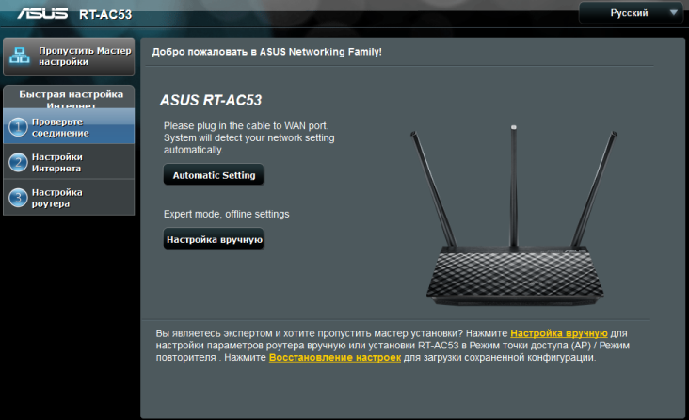689x420 pixels.
Task: Click the ASUS RT-AC53 heading
Action: click(x=211, y=100)
